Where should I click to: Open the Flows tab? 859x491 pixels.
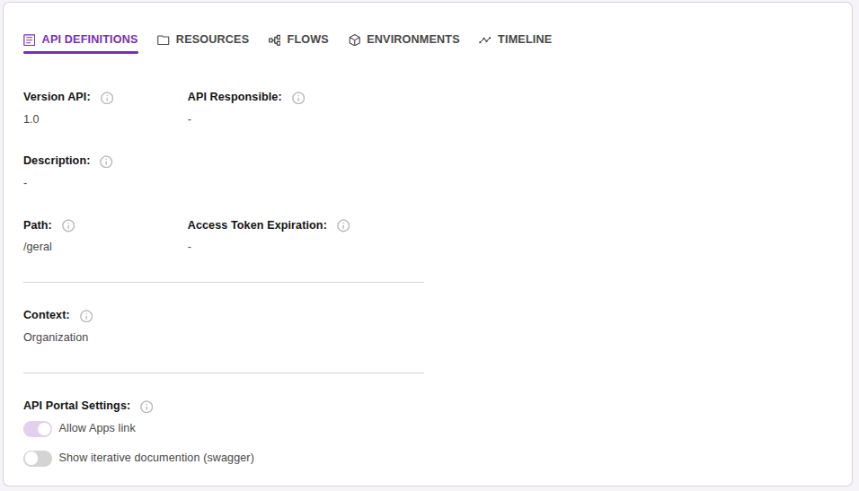click(x=299, y=39)
